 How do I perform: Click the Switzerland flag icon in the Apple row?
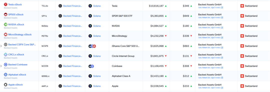click(x=242, y=86)
